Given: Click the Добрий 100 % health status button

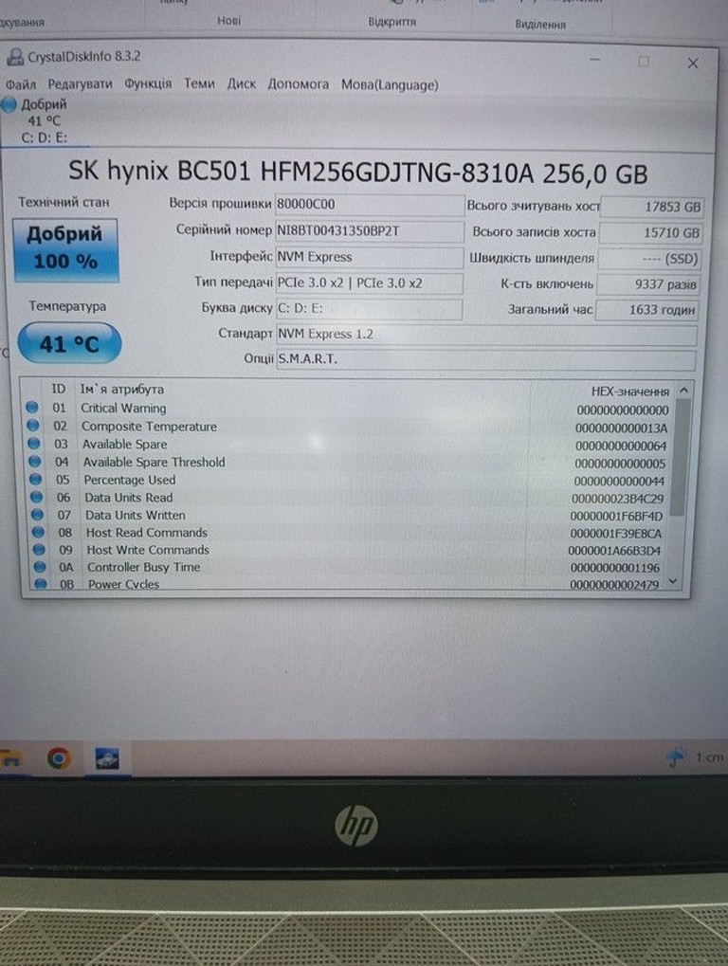Looking at the screenshot, I should coord(65,249).
